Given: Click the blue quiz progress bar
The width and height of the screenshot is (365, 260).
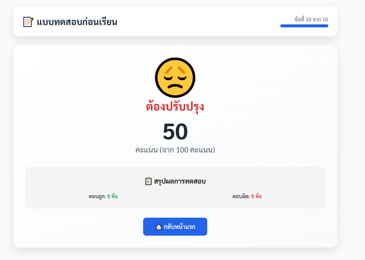Looking at the screenshot, I should 304,26.
